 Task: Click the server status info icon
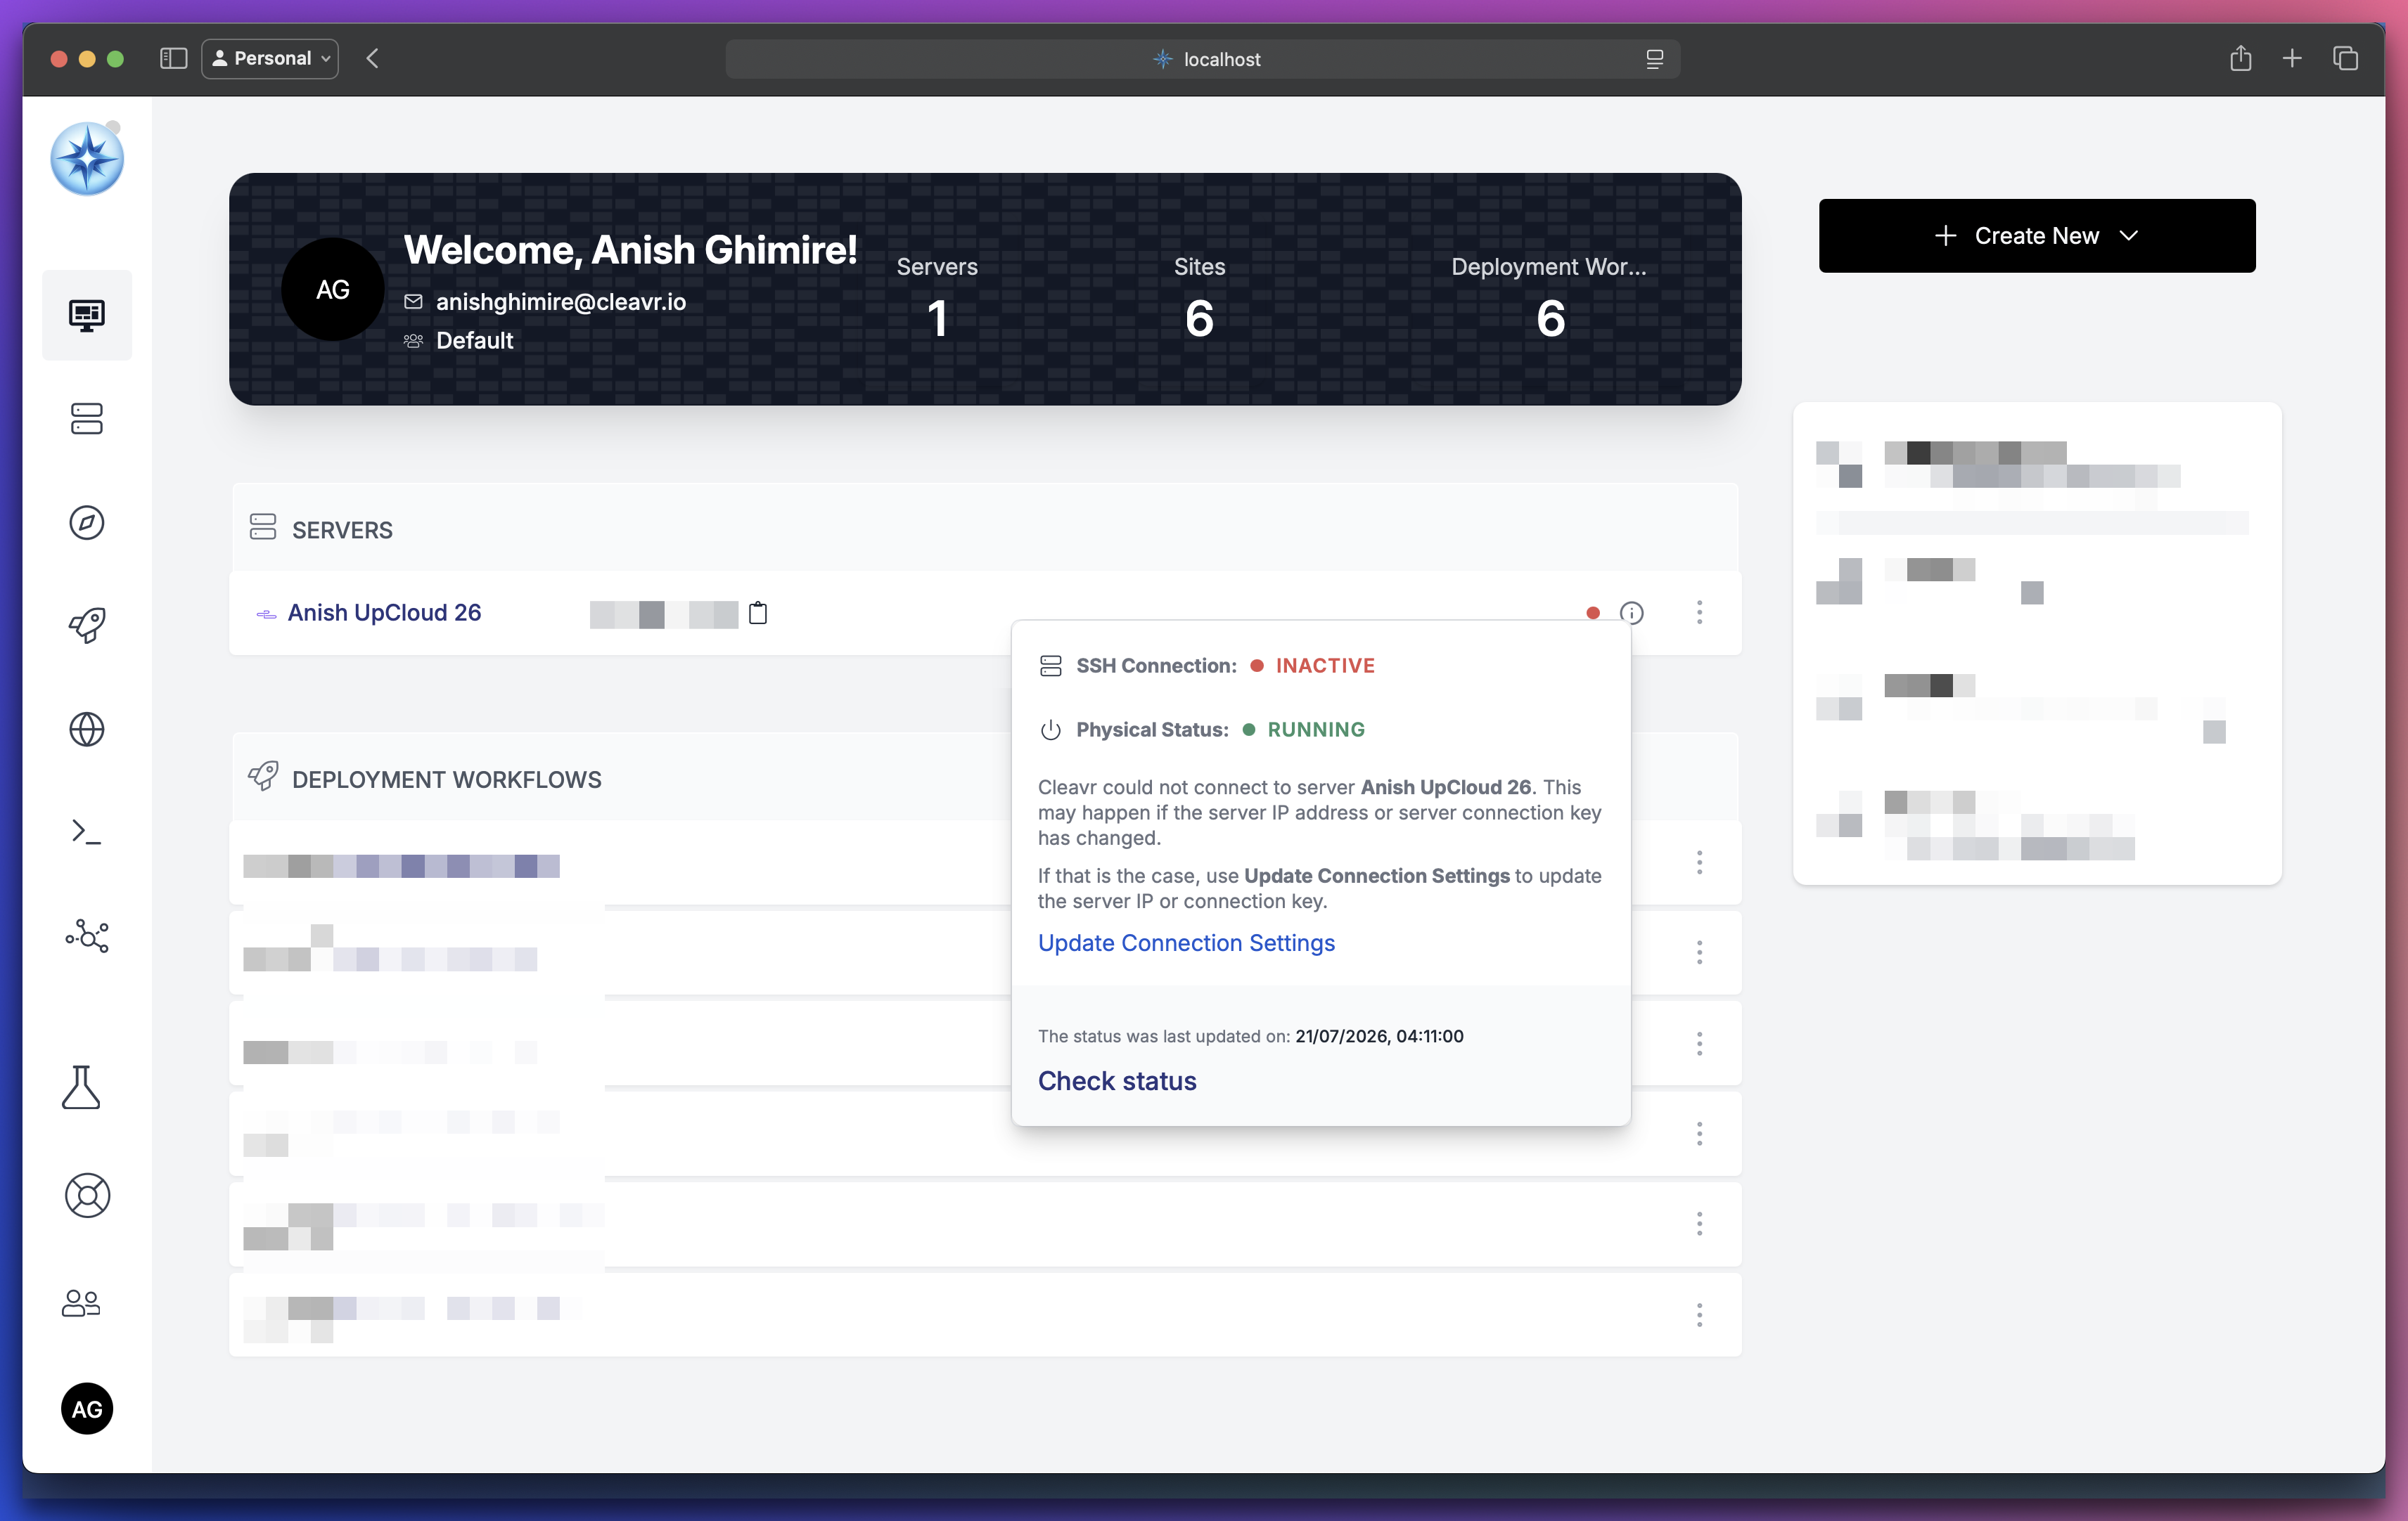tap(1631, 613)
